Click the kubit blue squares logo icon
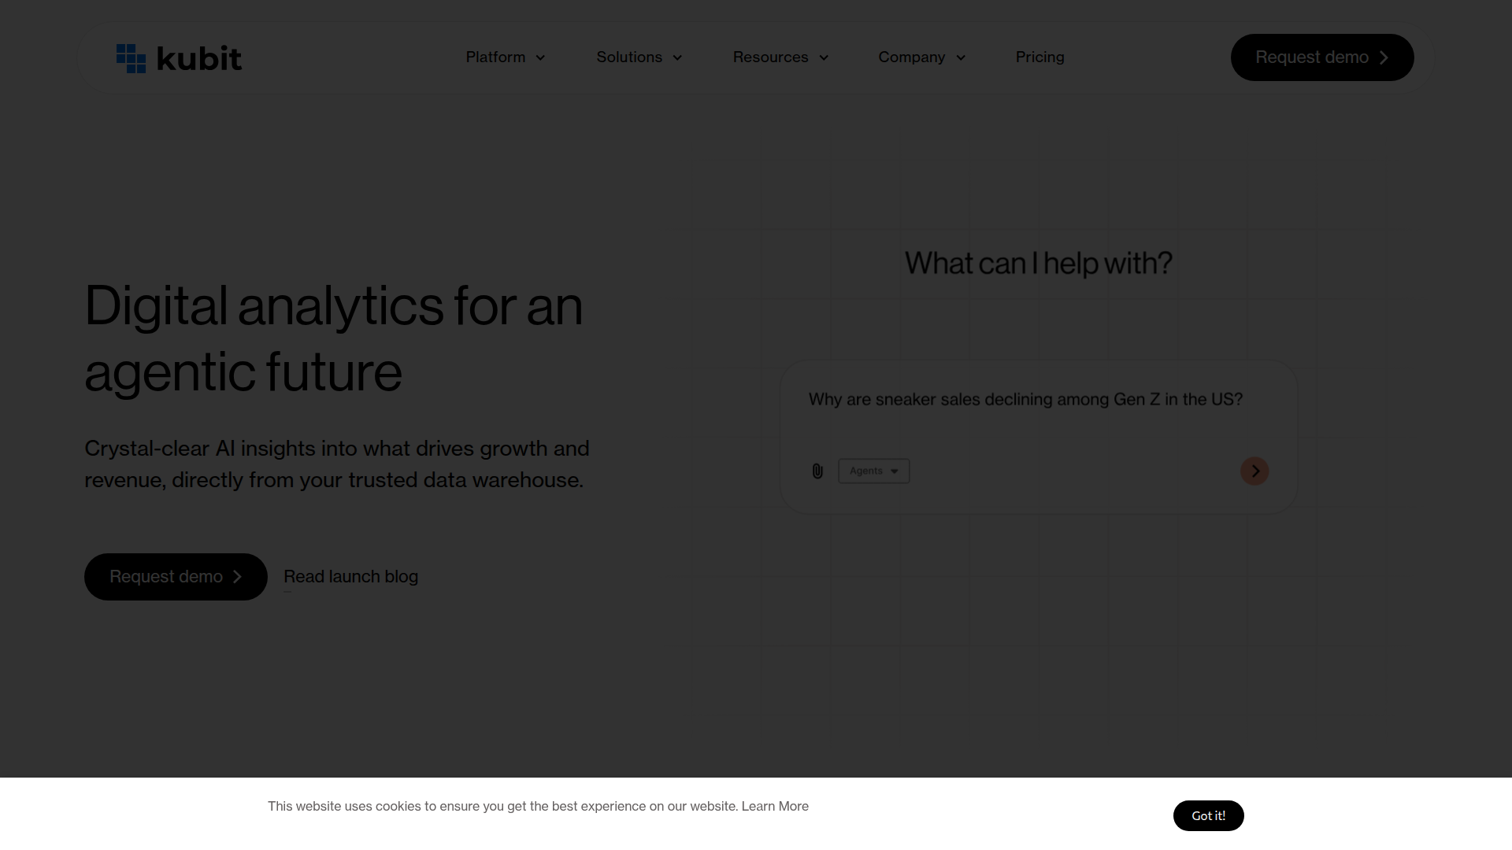The image size is (1512, 850). 131,58
